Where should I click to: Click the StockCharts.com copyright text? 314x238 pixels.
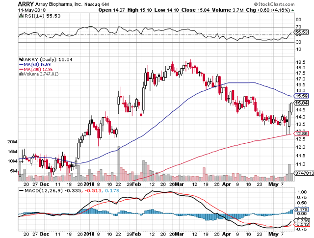(274, 4)
